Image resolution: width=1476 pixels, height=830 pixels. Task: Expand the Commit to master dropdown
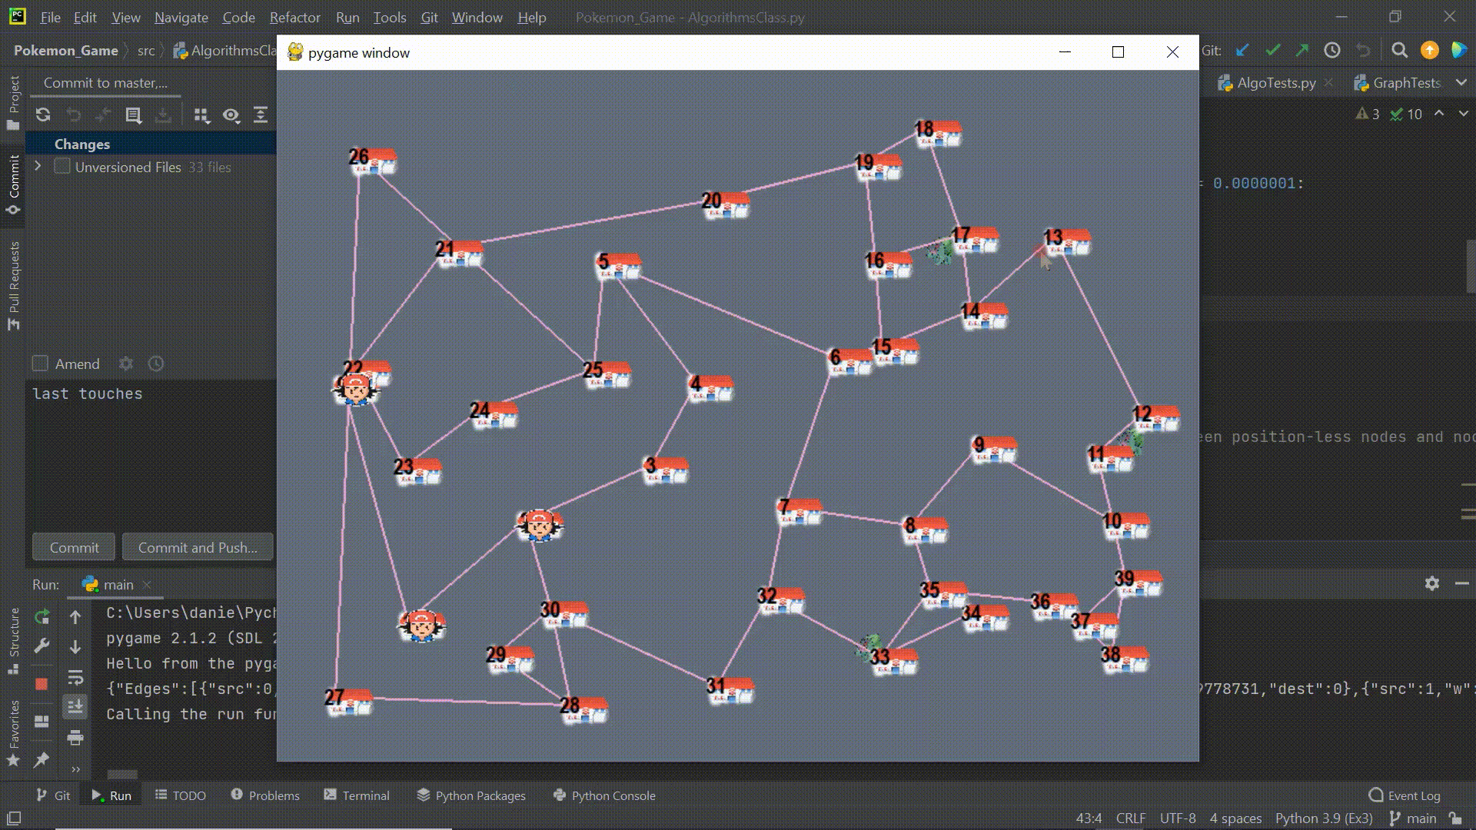click(x=105, y=83)
